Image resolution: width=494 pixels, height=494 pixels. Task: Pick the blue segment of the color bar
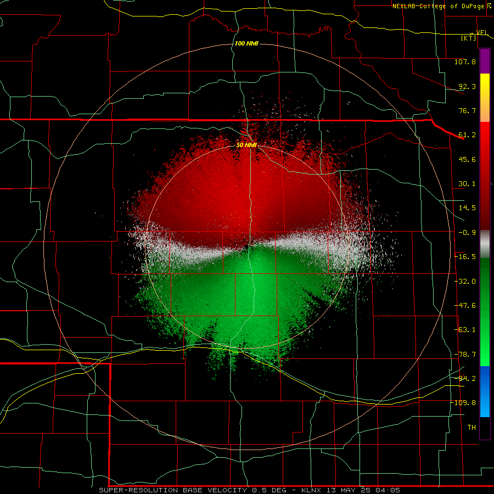tap(485, 391)
